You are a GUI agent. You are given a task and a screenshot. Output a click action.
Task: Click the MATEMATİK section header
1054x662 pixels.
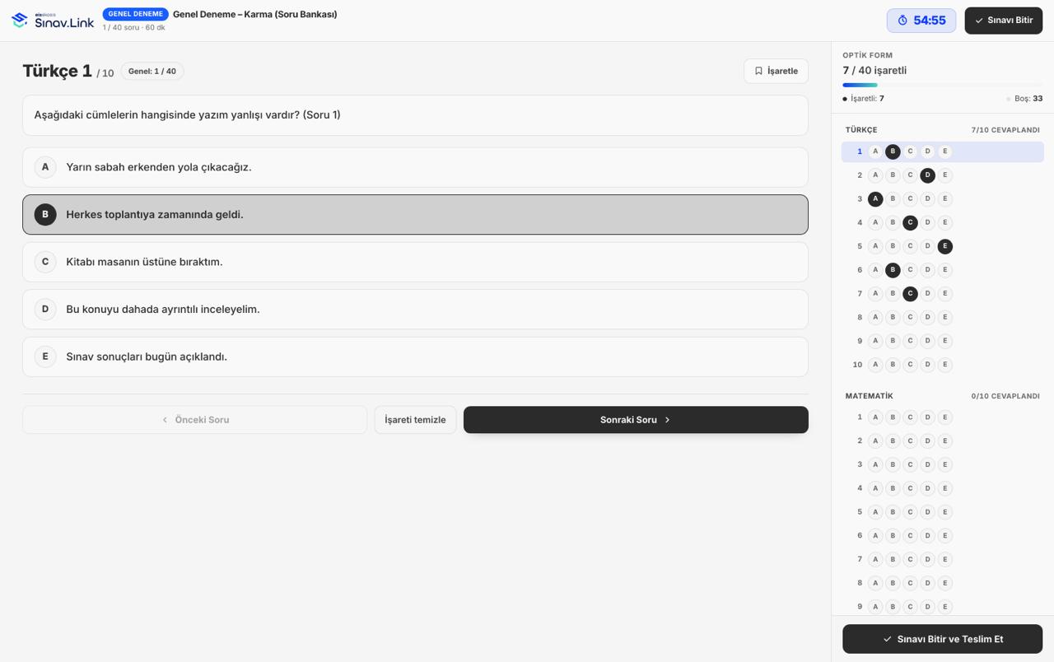(x=869, y=396)
